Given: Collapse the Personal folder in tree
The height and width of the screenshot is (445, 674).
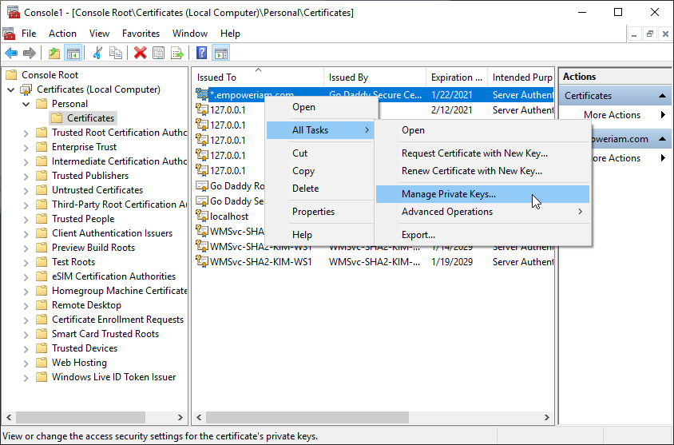Looking at the screenshot, I should coord(26,104).
